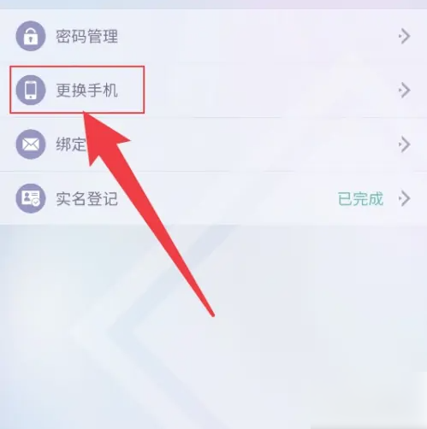Click the chevron next to 已完成

[405, 198]
